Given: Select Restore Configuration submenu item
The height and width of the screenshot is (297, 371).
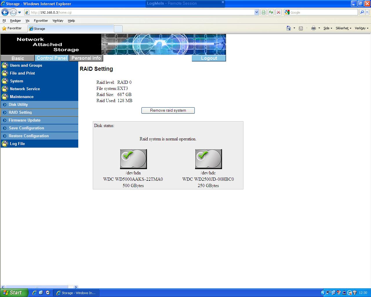Looking at the screenshot, I should point(39,136).
